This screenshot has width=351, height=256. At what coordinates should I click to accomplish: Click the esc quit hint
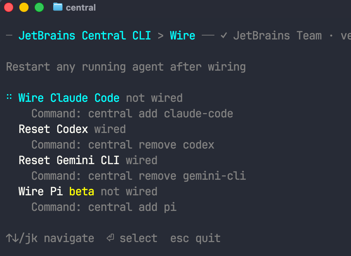tap(195, 238)
